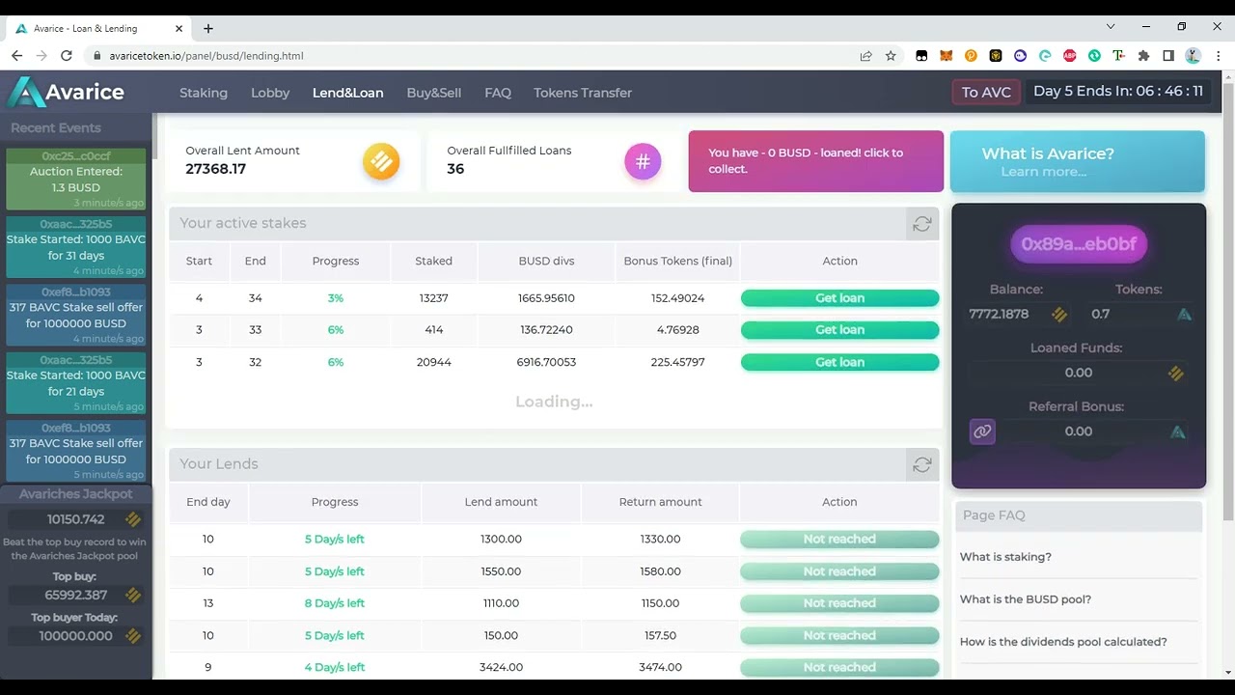
Task: Reload the page with the refresh icon
Action: (67, 56)
